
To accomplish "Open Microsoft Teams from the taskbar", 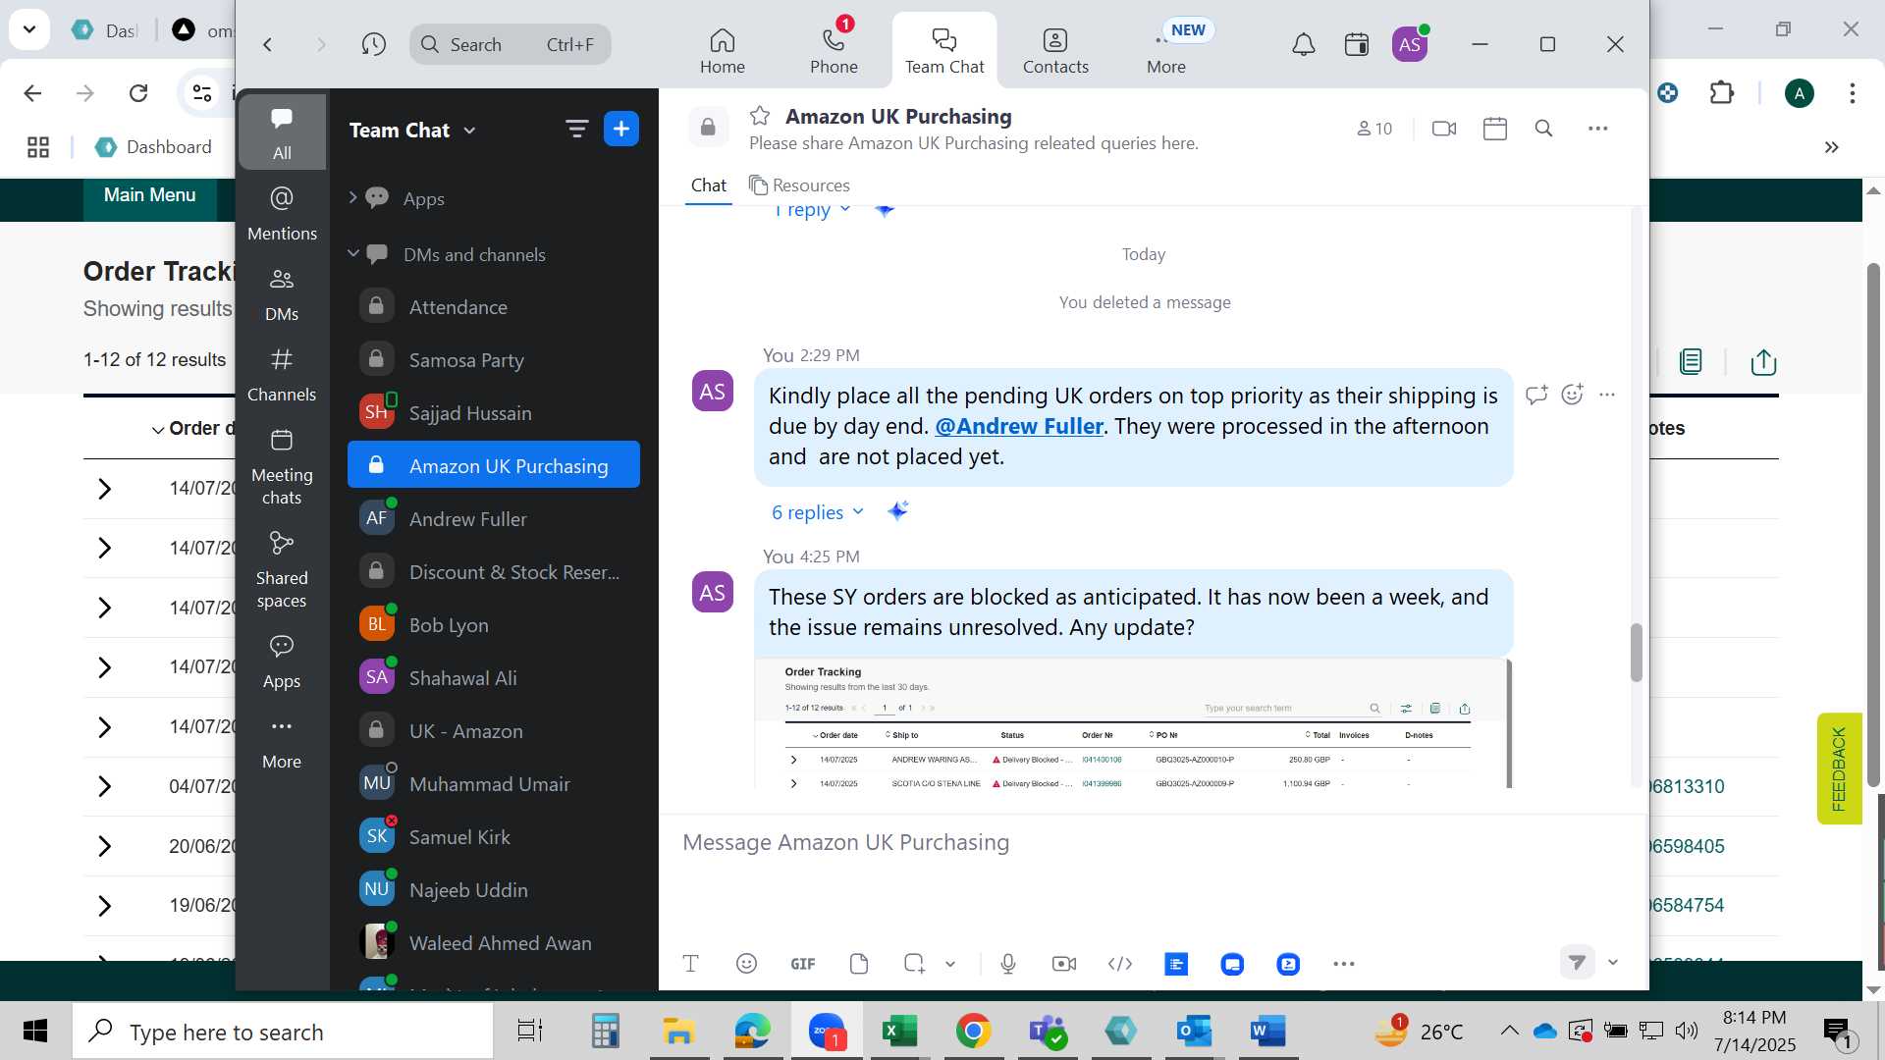I will tap(1047, 1032).
